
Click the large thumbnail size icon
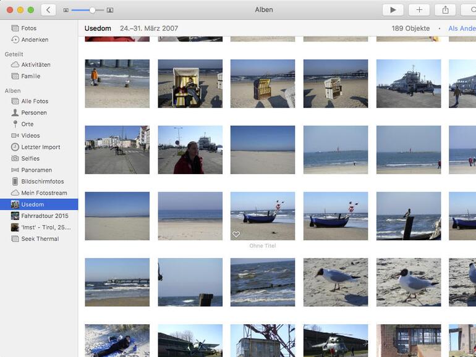click(110, 10)
